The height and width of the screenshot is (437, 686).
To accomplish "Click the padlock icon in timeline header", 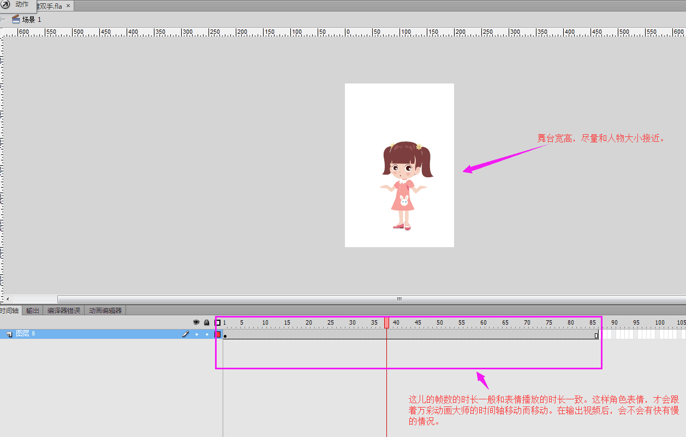I will tap(206, 322).
